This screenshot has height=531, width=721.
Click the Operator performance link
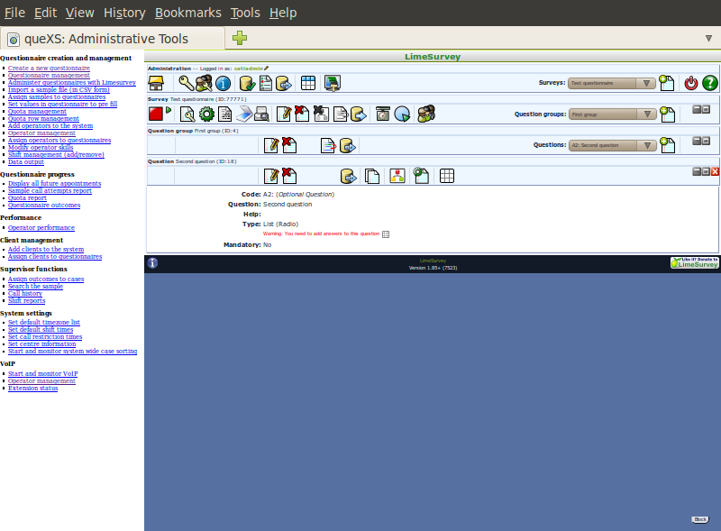(x=41, y=228)
